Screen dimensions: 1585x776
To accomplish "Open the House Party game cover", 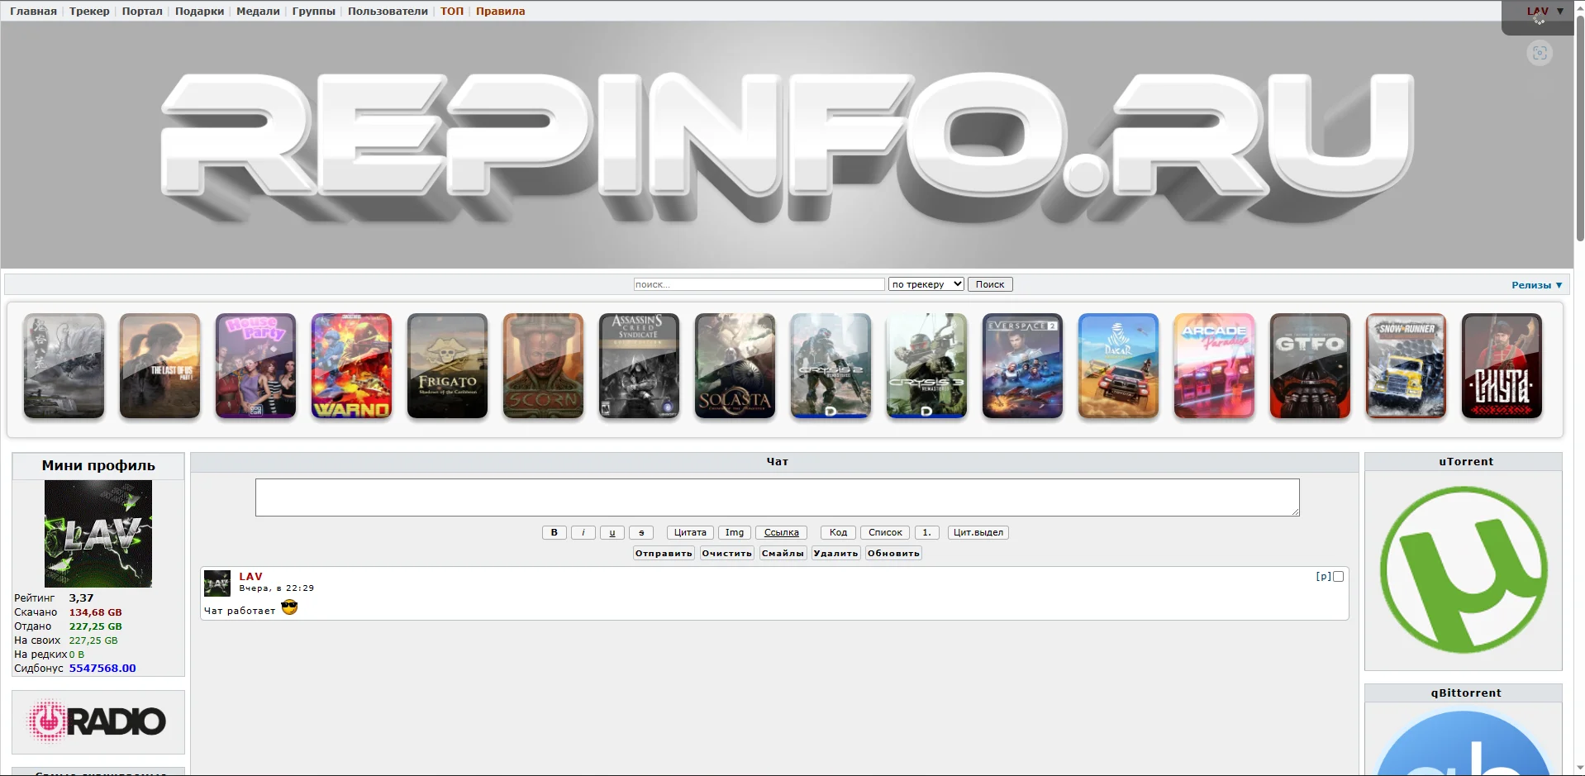I will 255,365.
